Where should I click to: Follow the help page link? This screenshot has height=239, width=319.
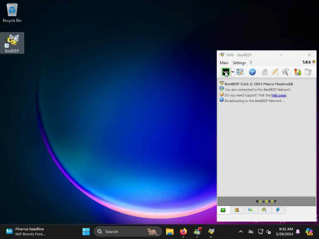click(279, 95)
